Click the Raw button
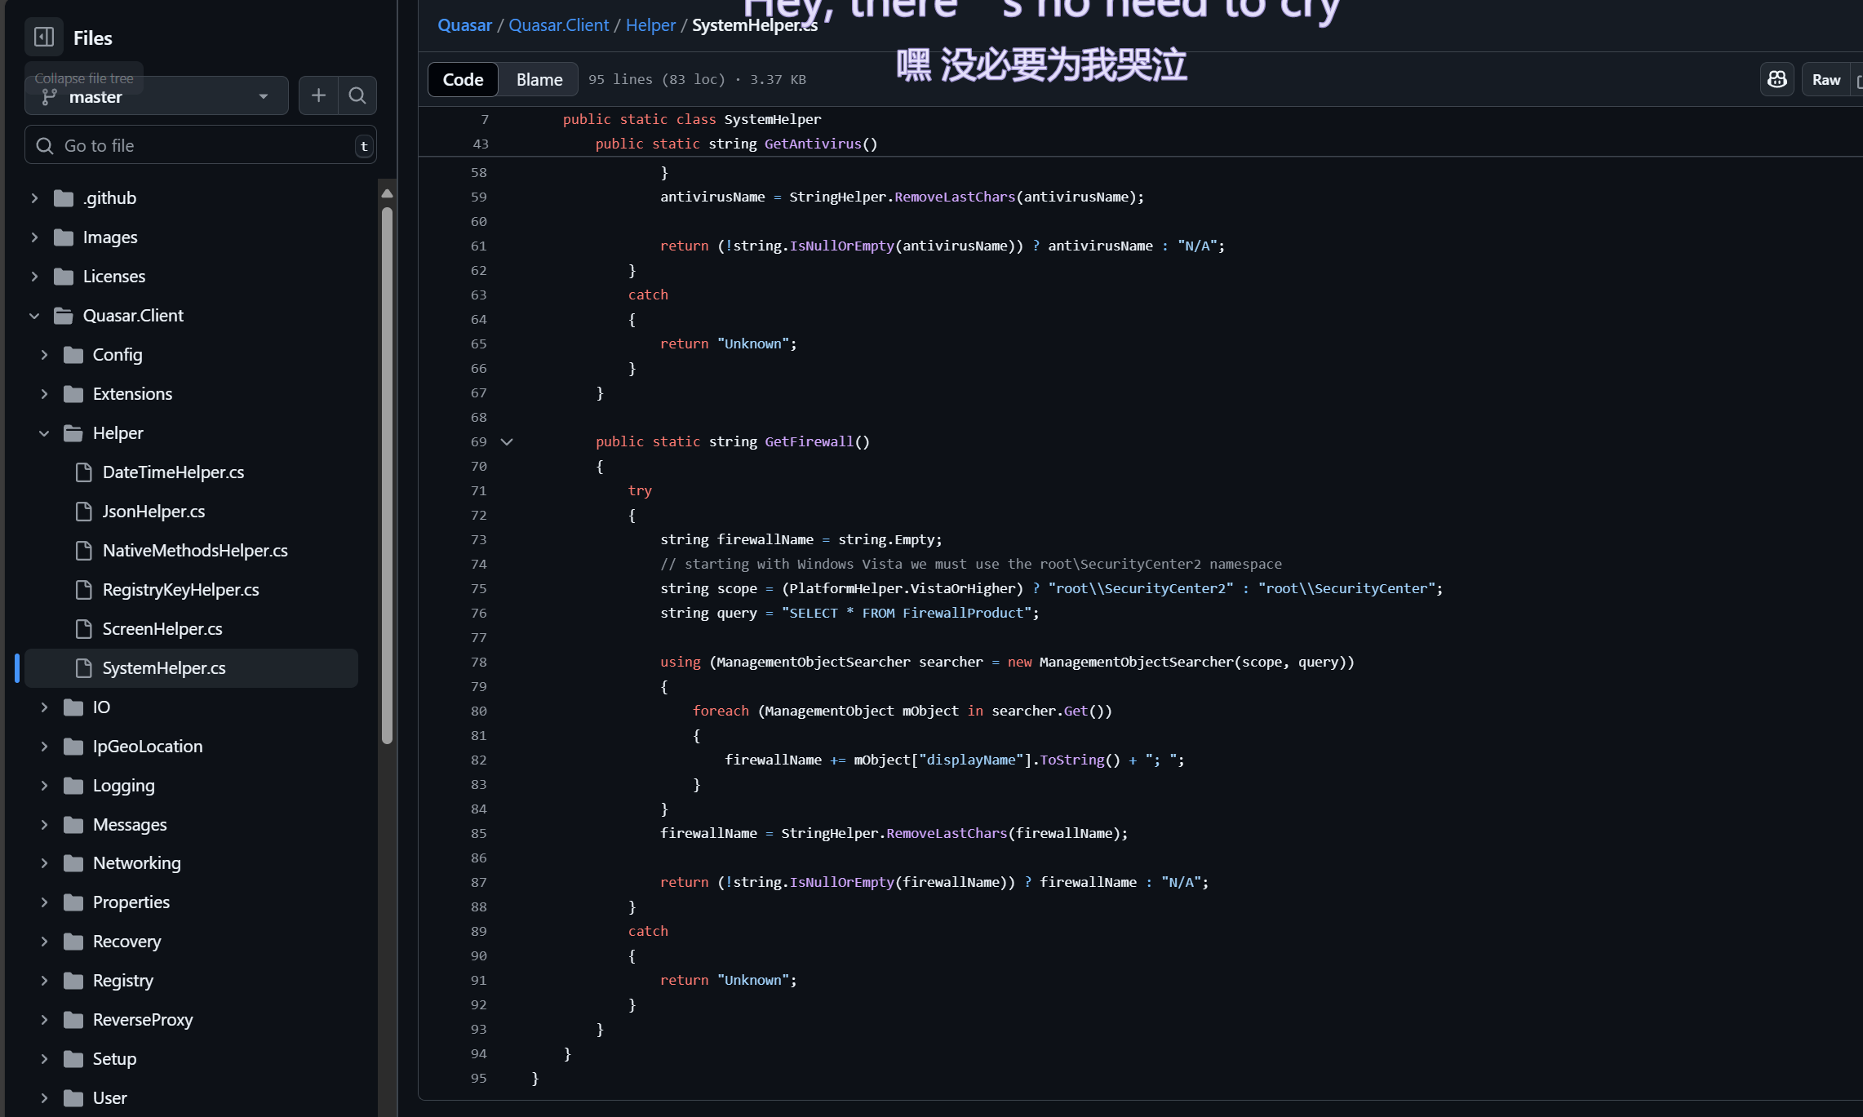This screenshot has height=1117, width=1863. pyautogui.click(x=1825, y=79)
